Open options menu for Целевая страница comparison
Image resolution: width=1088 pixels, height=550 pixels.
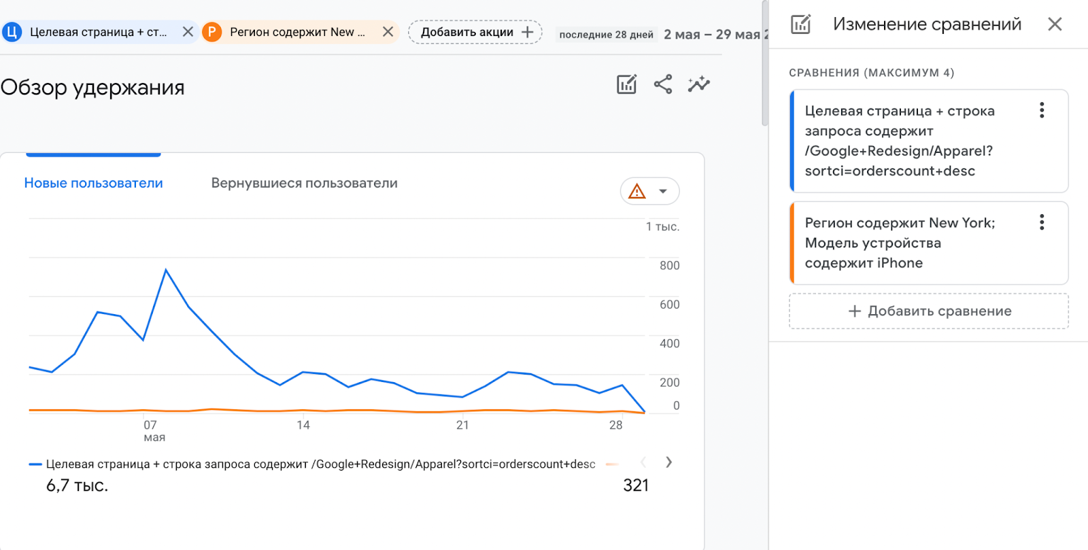(x=1042, y=110)
